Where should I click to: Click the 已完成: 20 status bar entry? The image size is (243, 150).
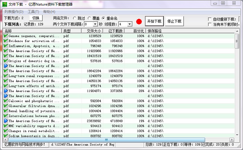click(x=211, y=144)
